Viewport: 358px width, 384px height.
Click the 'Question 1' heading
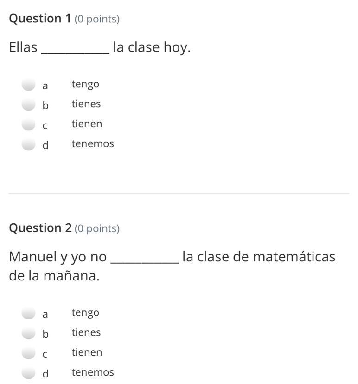click(x=40, y=19)
